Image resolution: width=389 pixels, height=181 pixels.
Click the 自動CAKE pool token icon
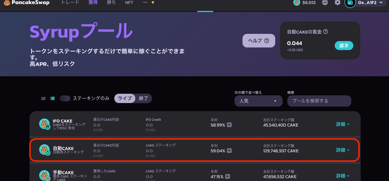(x=45, y=150)
